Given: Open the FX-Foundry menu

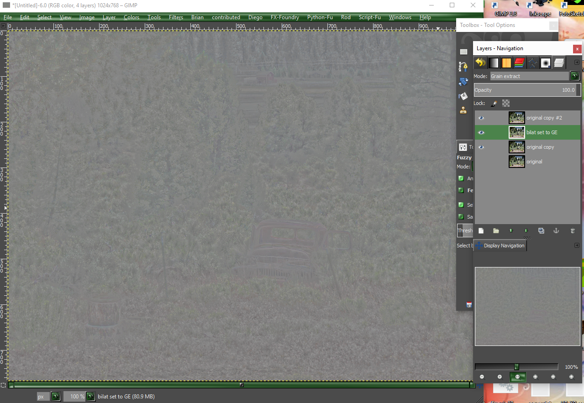Looking at the screenshot, I should click(x=285, y=17).
